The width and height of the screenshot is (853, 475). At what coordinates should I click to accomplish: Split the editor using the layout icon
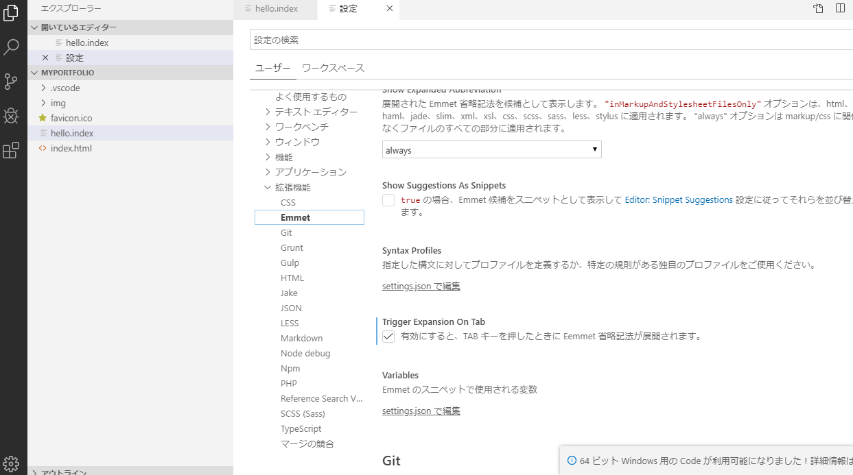[841, 8]
